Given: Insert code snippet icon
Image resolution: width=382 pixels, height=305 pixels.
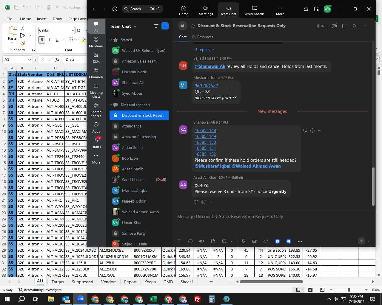Looking at the screenshot, I should tap(266, 241).
